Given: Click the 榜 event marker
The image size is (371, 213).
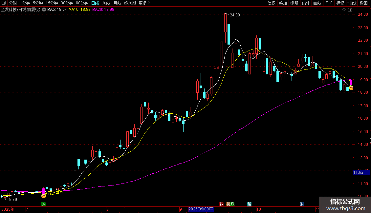Looking at the screenshot, I should [x=228, y=204].
